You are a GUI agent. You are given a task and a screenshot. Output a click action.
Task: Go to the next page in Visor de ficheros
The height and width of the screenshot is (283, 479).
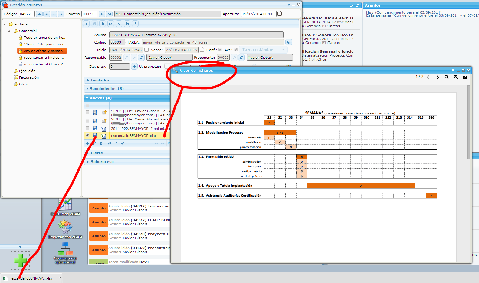coord(438,77)
